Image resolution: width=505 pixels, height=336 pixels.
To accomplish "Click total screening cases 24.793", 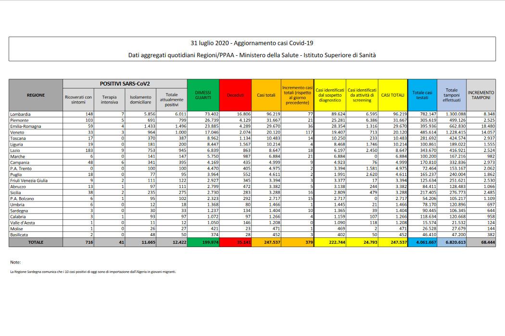I will click(370, 242).
